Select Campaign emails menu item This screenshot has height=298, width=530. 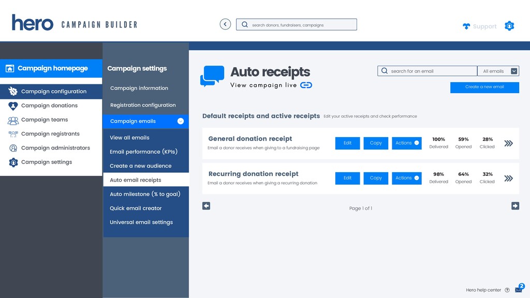(145, 121)
